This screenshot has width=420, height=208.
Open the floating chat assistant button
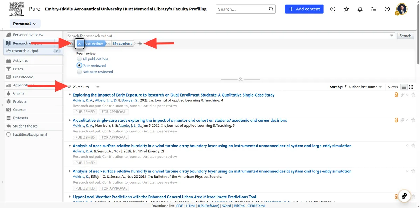click(404, 196)
